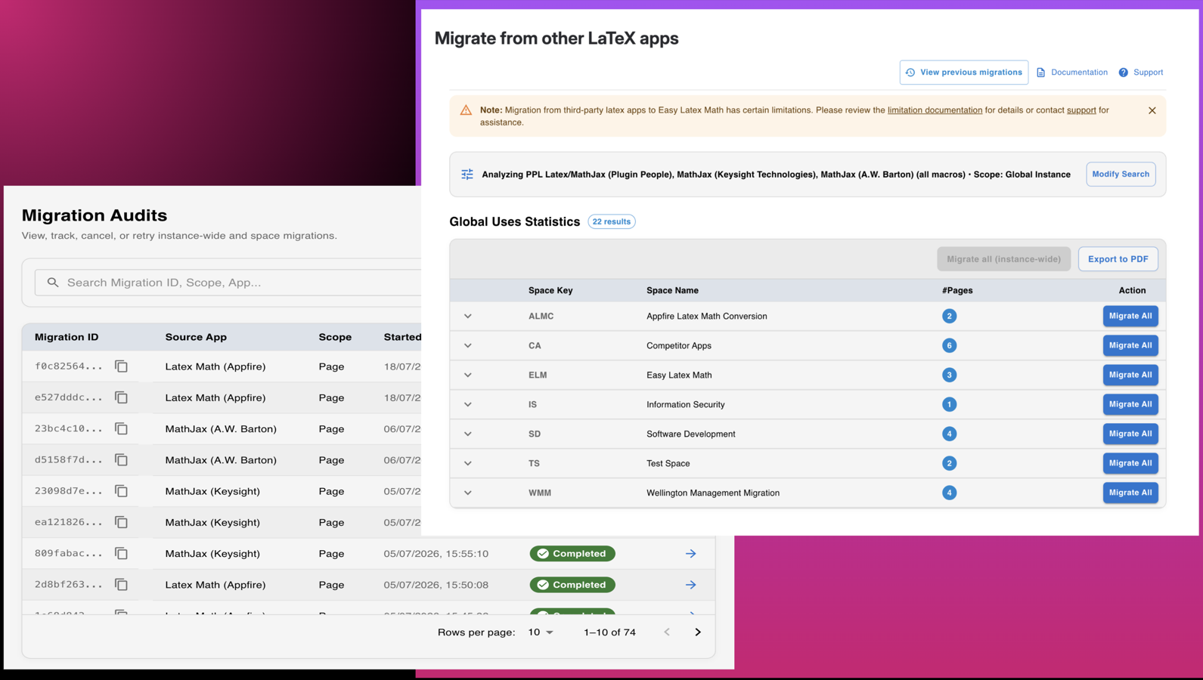The width and height of the screenshot is (1203, 680).
Task: Copy migration ID f0c82564
Action: [121, 366]
